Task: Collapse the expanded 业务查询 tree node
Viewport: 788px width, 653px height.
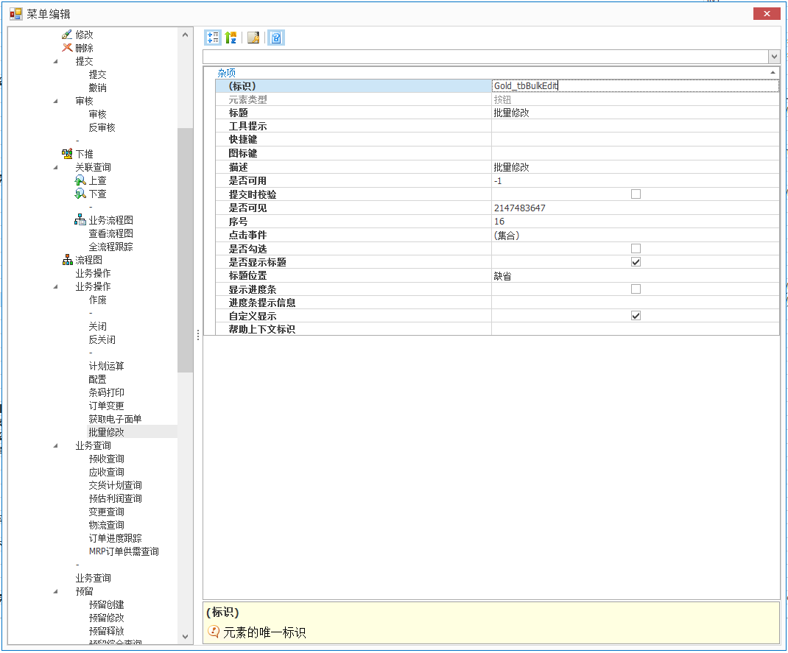Action: click(56, 445)
